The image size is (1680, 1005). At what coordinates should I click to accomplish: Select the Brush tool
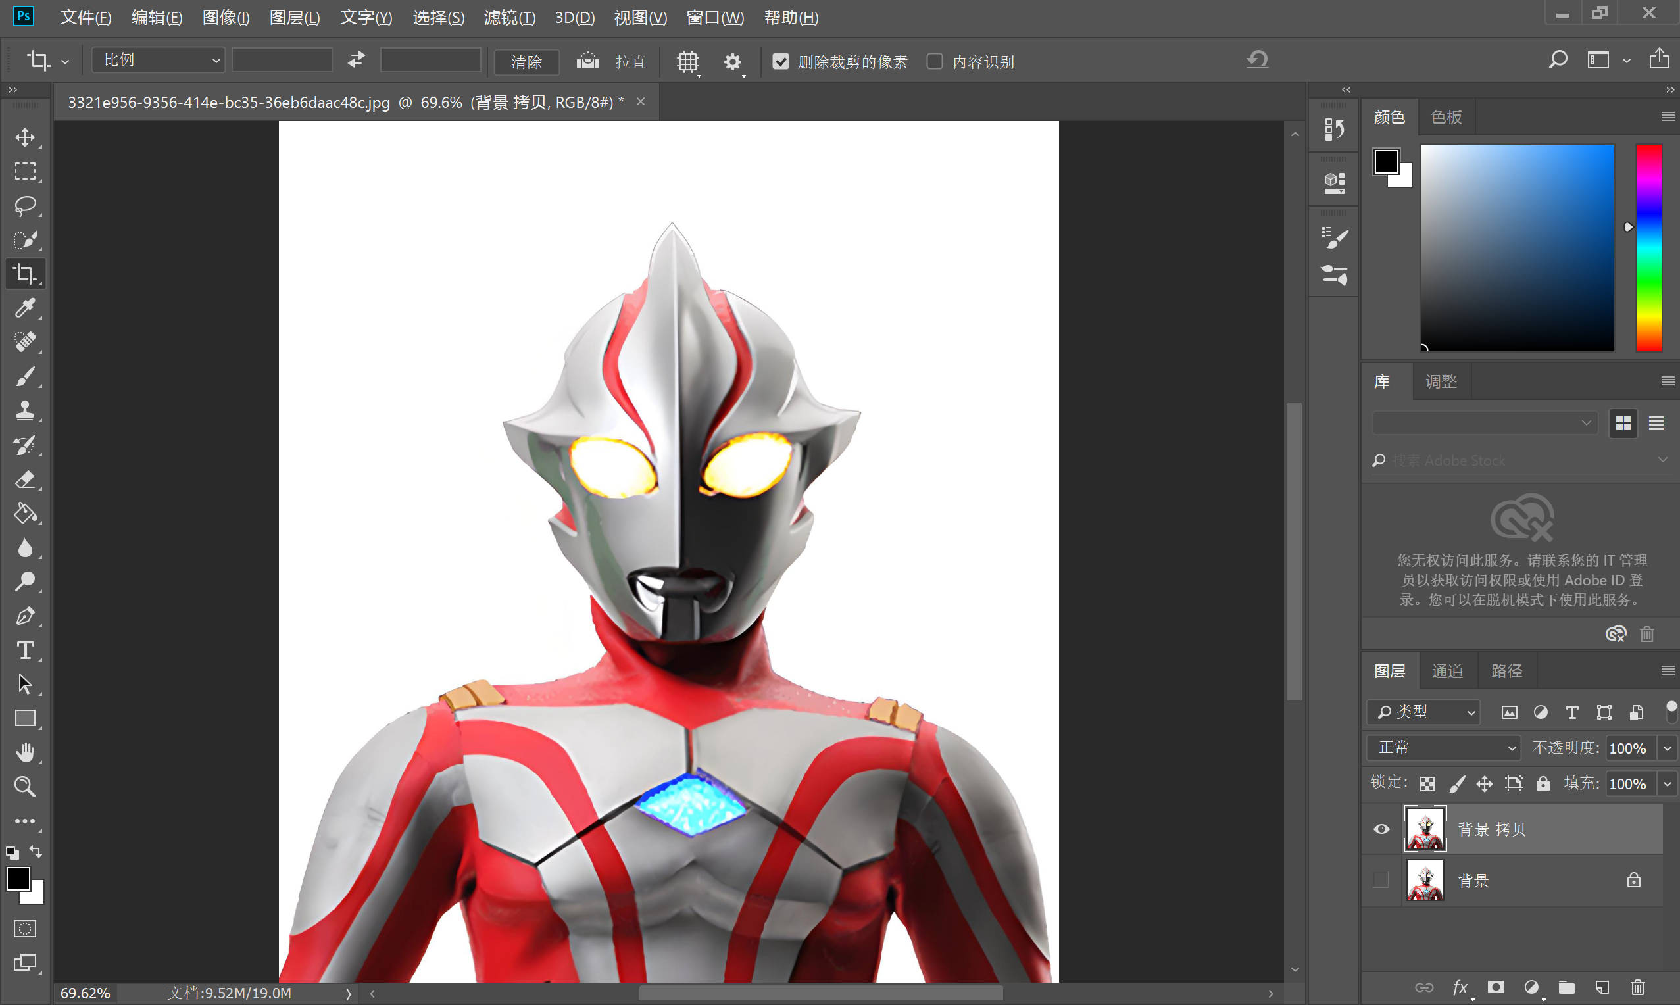pyautogui.click(x=25, y=376)
